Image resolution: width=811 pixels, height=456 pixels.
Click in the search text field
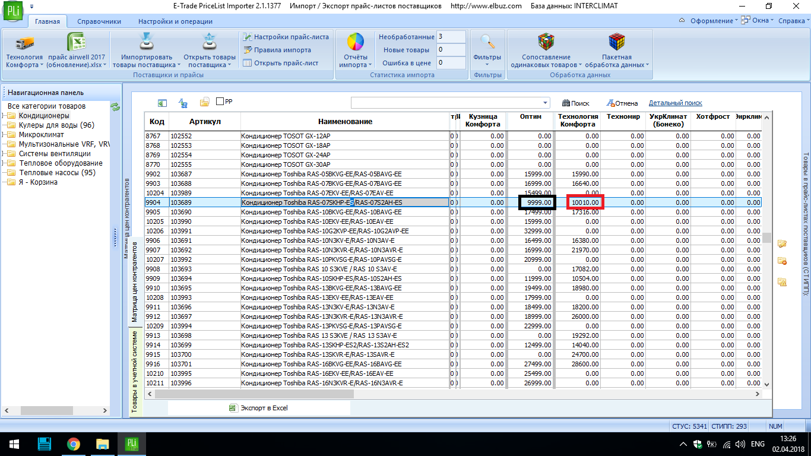tap(445, 103)
